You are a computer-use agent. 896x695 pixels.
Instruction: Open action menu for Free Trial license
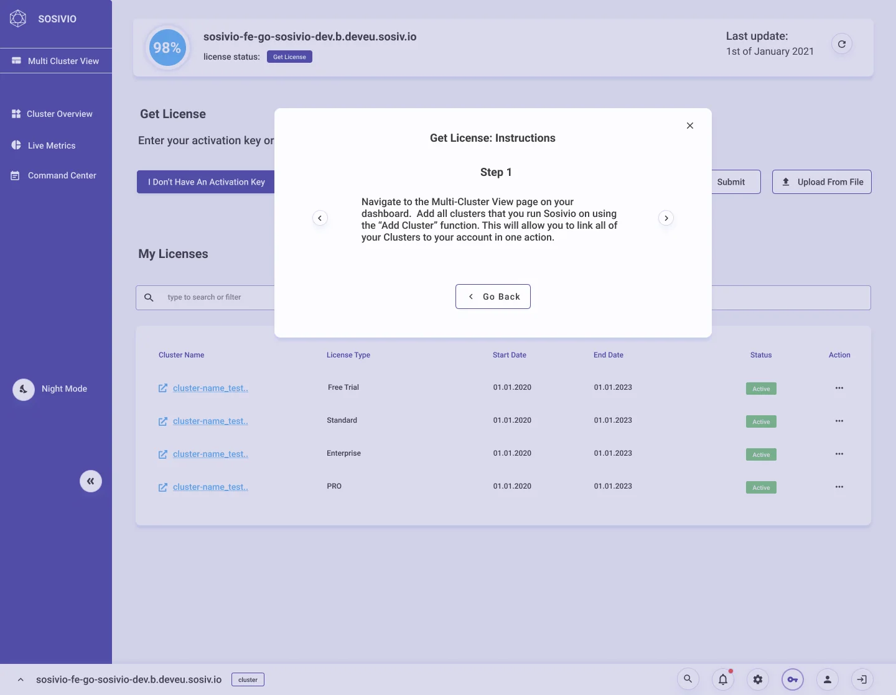[x=839, y=388]
